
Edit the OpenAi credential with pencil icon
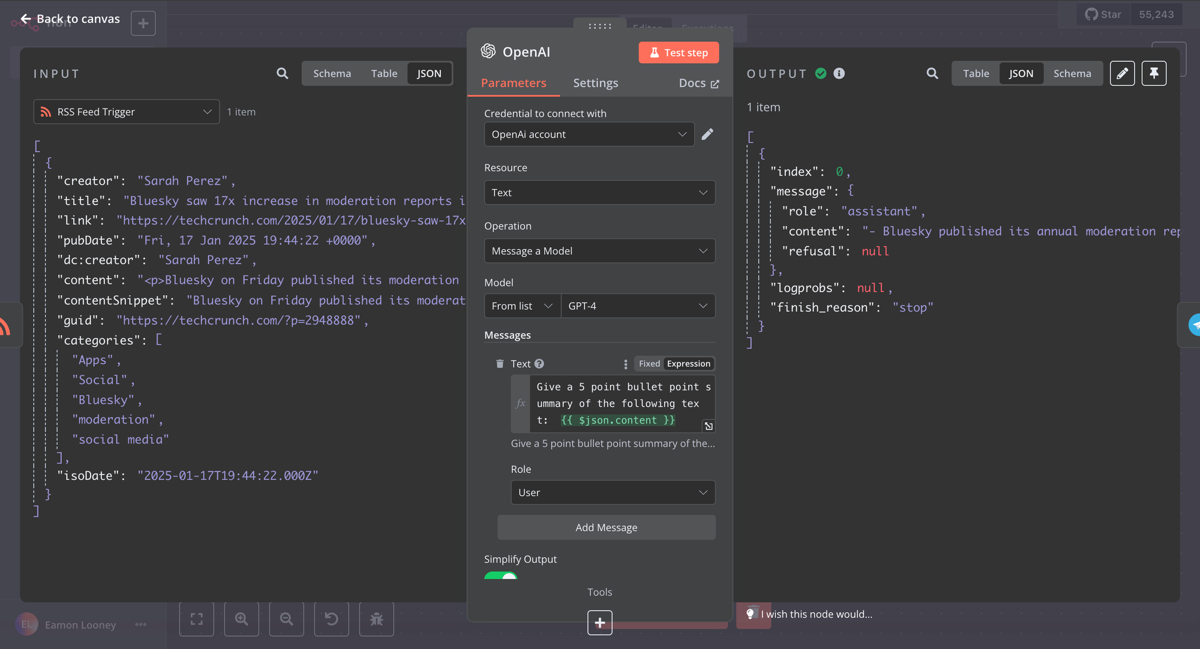coord(707,134)
